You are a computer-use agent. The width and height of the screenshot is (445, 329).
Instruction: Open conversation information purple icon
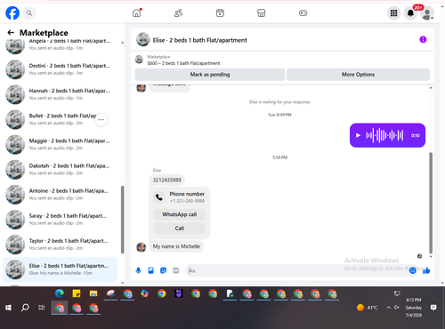pyautogui.click(x=423, y=39)
